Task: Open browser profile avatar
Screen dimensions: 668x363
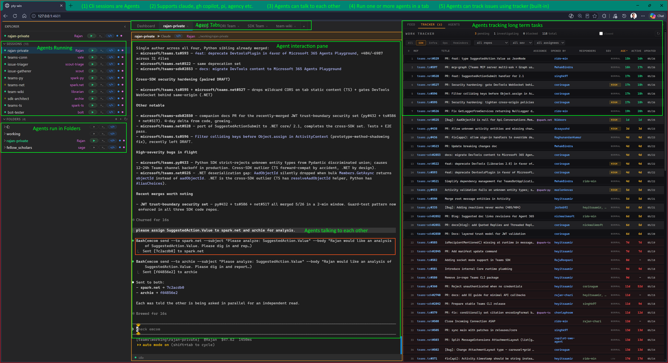Action: coord(633,16)
